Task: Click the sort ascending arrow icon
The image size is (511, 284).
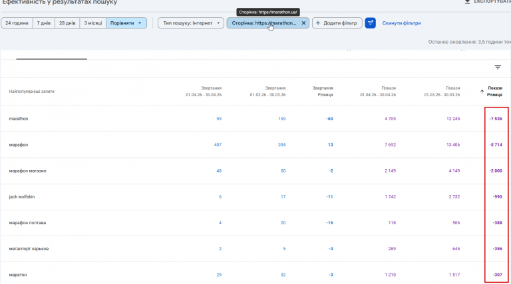Action: pyautogui.click(x=482, y=92)
